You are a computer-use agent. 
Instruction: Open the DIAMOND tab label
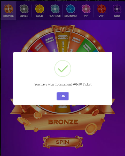coord(71,16)
